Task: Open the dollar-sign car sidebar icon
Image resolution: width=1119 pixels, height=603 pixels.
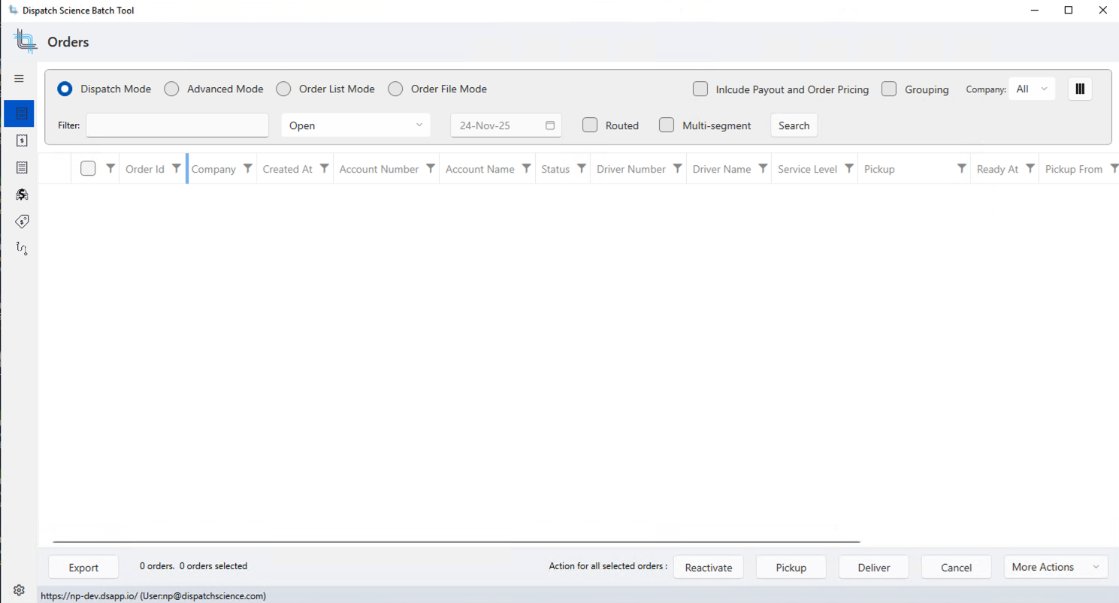Action: (x=22, y=194)
